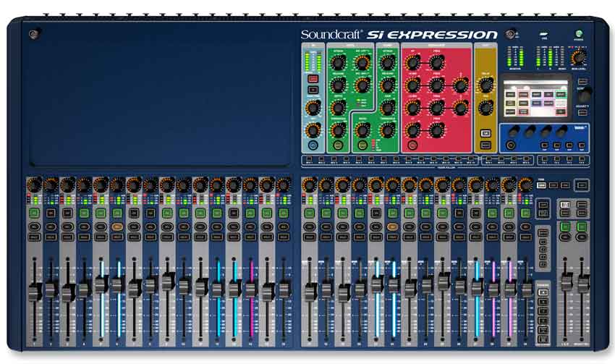This screenshot has height=364, width=615.
Task: Select the Mix 1 tote follow button
Action: 309,159
